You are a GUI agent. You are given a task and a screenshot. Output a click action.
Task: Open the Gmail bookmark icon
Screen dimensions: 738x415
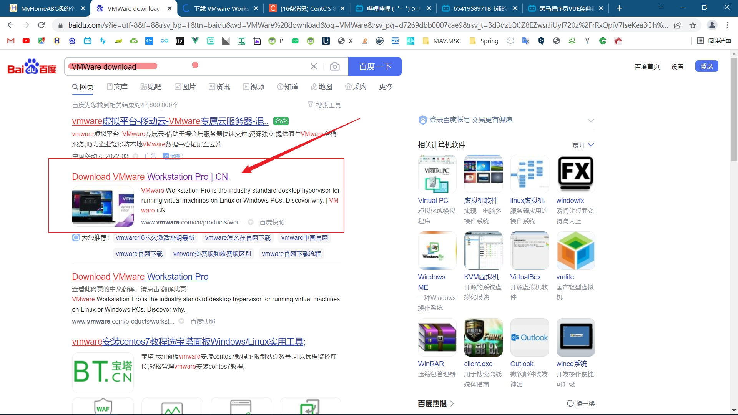[x=11, y=41]
